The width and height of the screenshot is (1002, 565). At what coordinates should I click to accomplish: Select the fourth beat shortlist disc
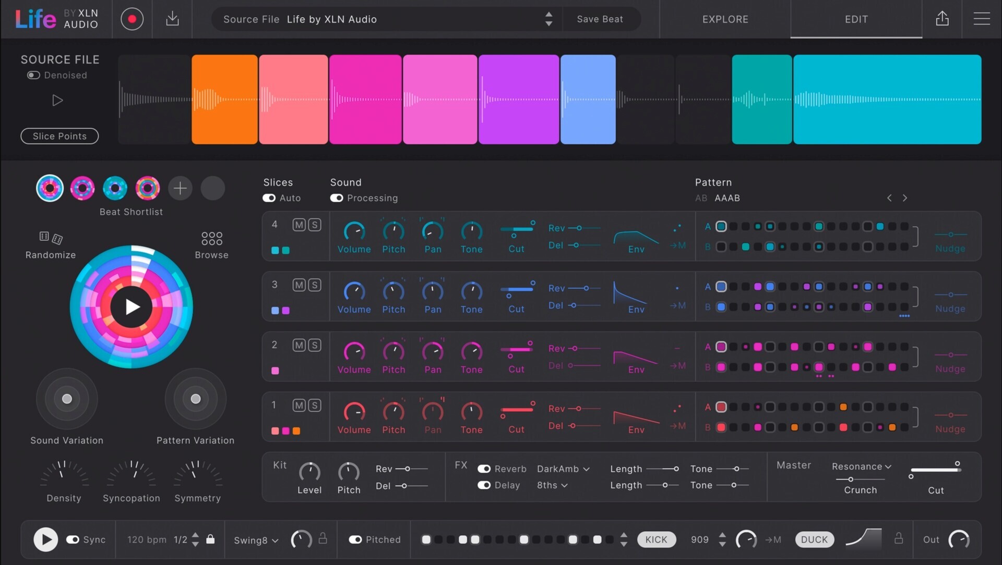(148, 188)
